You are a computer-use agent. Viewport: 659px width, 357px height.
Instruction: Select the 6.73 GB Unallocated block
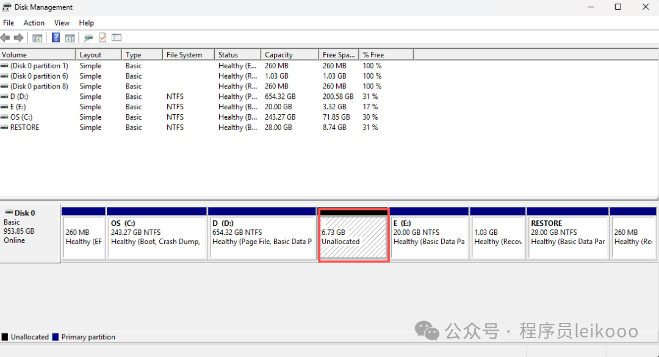point(353,237)
